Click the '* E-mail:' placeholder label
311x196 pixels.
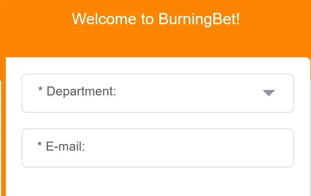61,146
